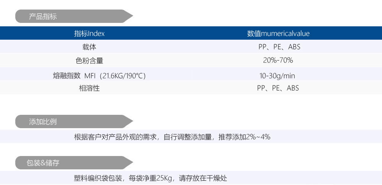Click the 产品指标 section header label
Viewport: 382px width, 185px height.
click(x=43, y=16)
